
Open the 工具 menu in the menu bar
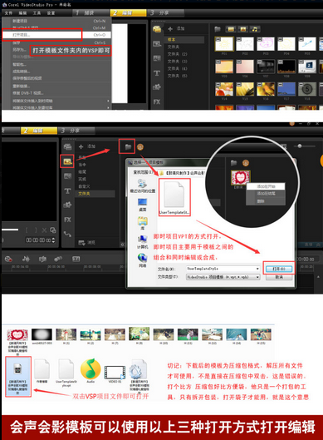pos(37,13)
